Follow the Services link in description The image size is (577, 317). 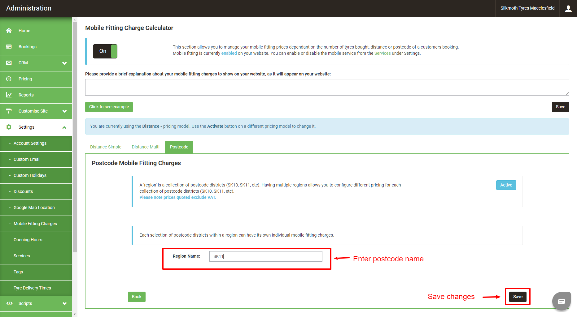(382, 53)
